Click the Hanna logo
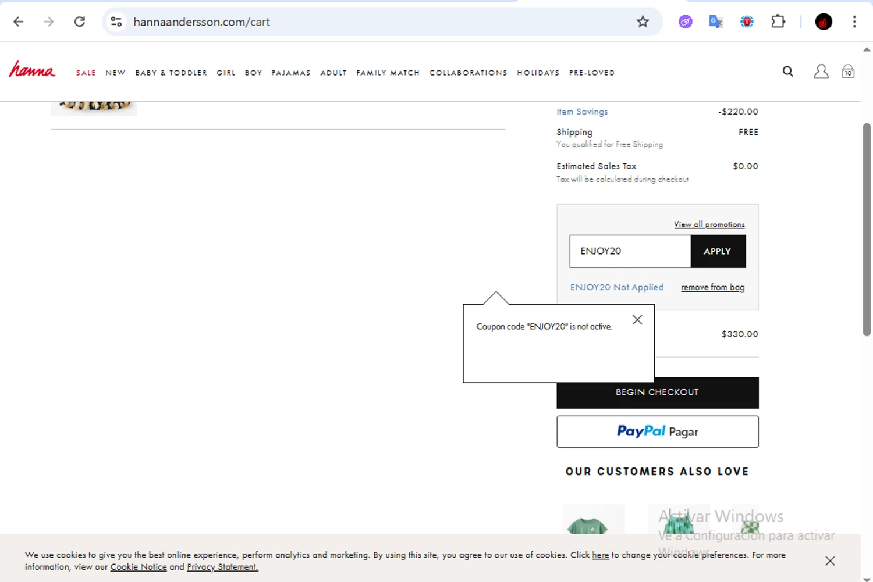 click(x=32, y=70)
